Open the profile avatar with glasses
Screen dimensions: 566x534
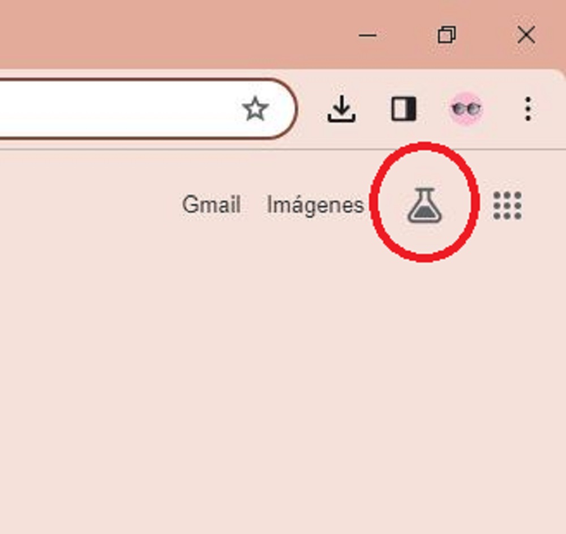pyautogui.click(x=466, y=108)
